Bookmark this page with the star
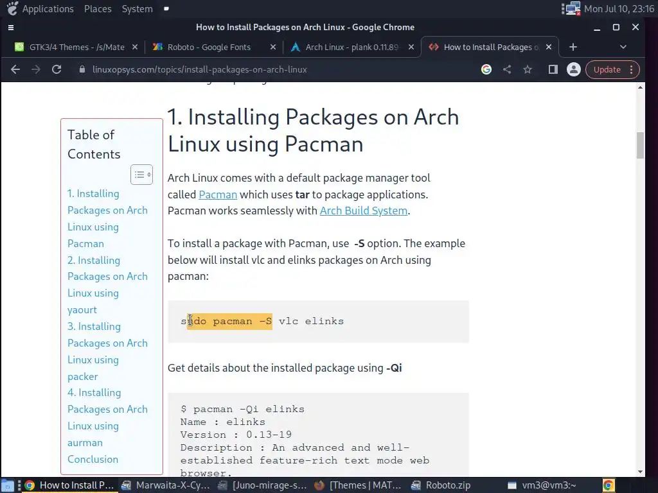This screenshot has height=493, width=658. coord(528,69)
